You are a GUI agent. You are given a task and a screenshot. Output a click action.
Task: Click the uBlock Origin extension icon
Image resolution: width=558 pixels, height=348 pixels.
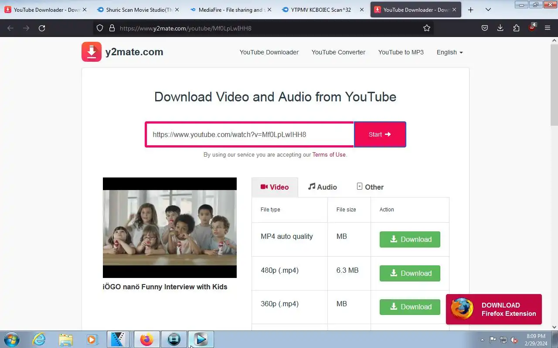tap(532, 27)
